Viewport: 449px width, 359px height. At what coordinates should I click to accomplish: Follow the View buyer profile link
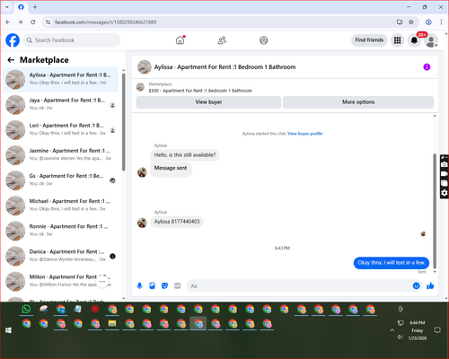[x=304, y=134]
